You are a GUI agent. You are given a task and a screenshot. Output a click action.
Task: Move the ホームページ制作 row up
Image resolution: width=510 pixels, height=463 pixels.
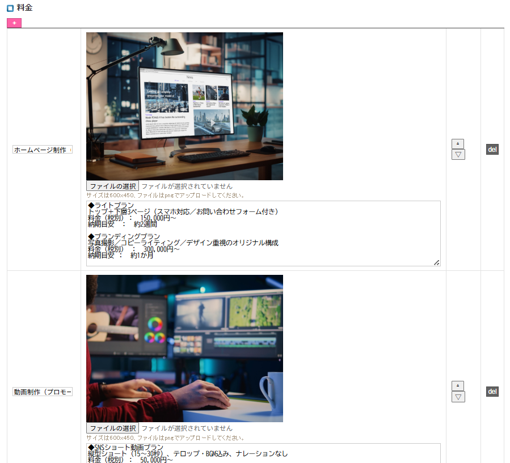coord(458,144)
